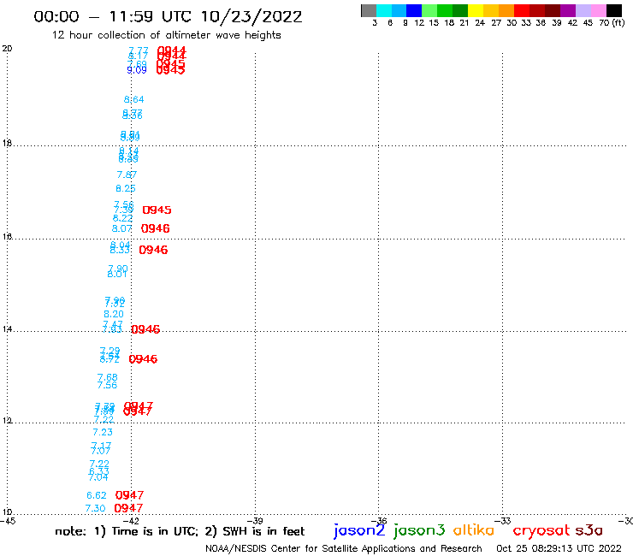Click the wave height value 8.64
This screenshot has width=633, height=556.
tap(133, 99)
